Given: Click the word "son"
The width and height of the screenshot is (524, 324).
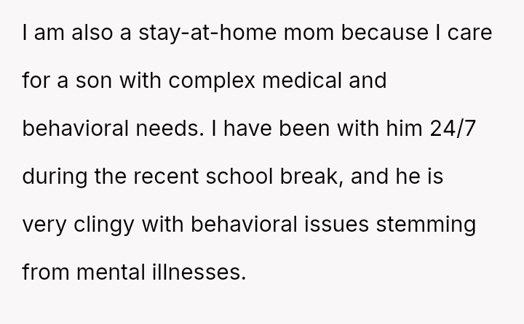Looking at the screenshot, I should (x=93, y=82).
